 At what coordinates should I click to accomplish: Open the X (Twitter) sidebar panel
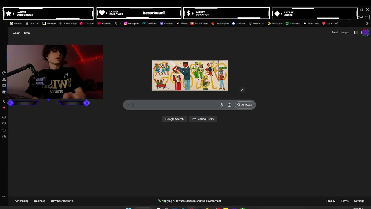click(4, 102)
